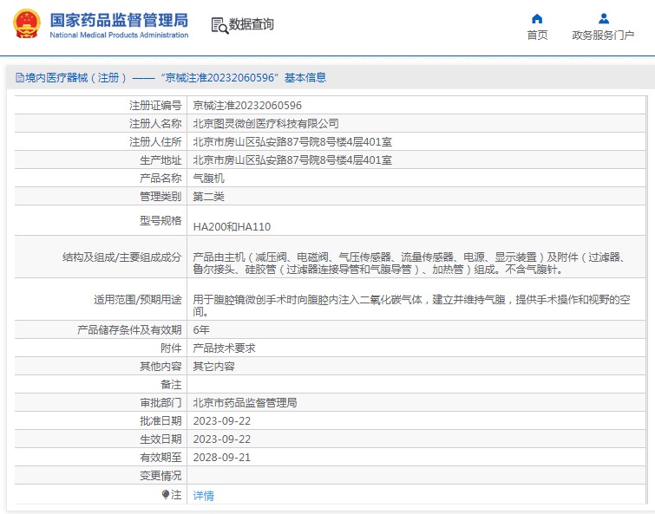Click the 国家药品监督管理局 site title

coord(119,20)
